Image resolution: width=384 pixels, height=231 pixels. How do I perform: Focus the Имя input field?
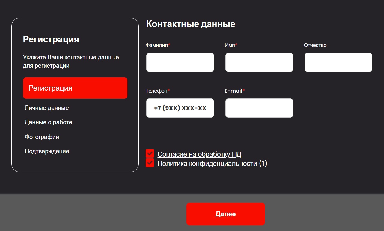click(259, 62)
